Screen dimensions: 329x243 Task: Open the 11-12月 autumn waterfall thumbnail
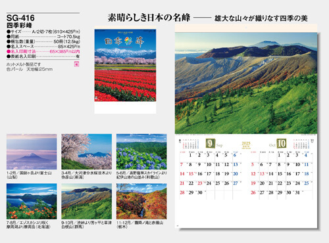pos(141,202)
